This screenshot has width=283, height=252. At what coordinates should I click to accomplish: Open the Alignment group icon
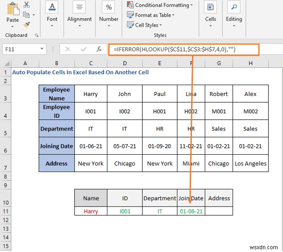point(79,7)
